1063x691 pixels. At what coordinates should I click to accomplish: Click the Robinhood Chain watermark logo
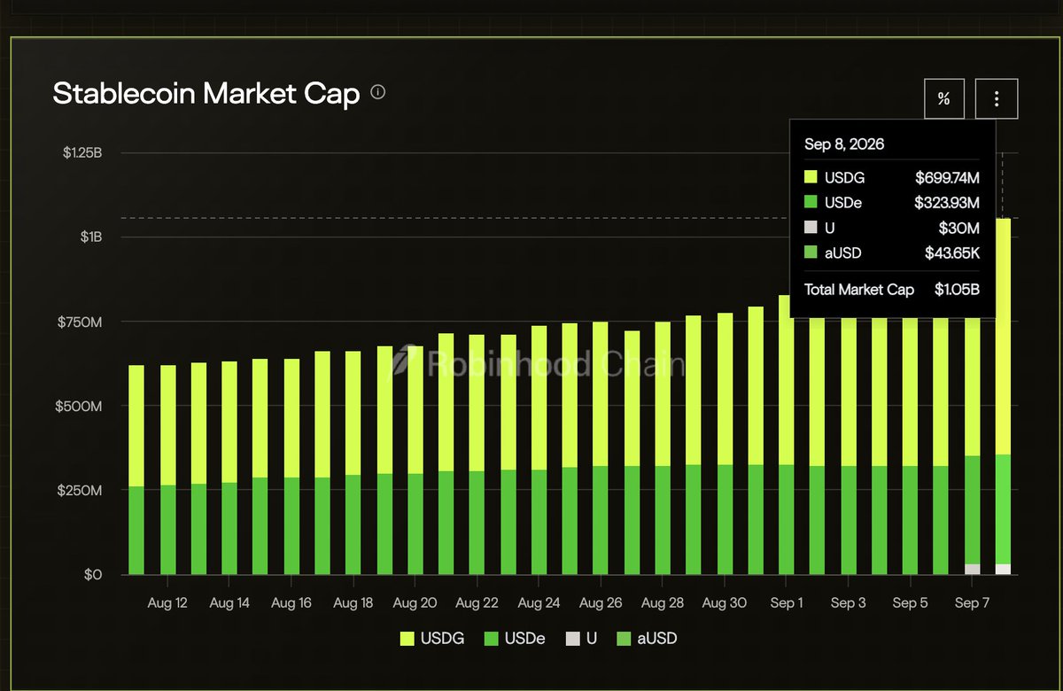(408, 361)
